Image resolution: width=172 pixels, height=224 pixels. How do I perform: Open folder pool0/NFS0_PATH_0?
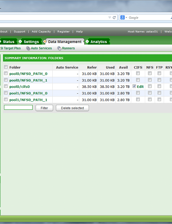click(28, 74)
